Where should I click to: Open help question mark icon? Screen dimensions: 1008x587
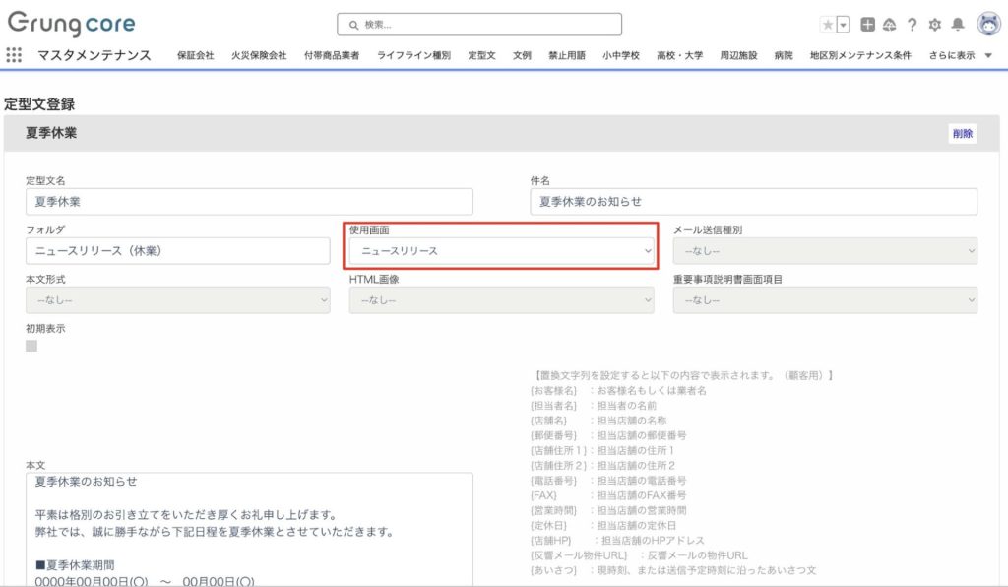point(913,25)
